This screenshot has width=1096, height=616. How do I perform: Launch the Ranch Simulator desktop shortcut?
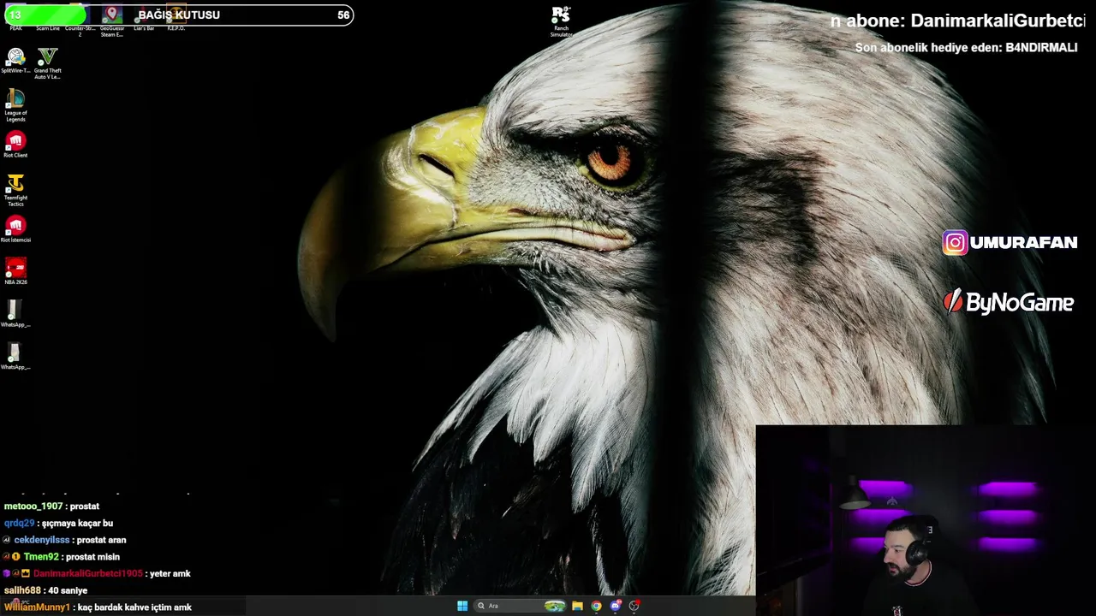click(561, 21)
